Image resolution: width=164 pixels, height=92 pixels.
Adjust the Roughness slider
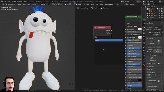[134, 54]
